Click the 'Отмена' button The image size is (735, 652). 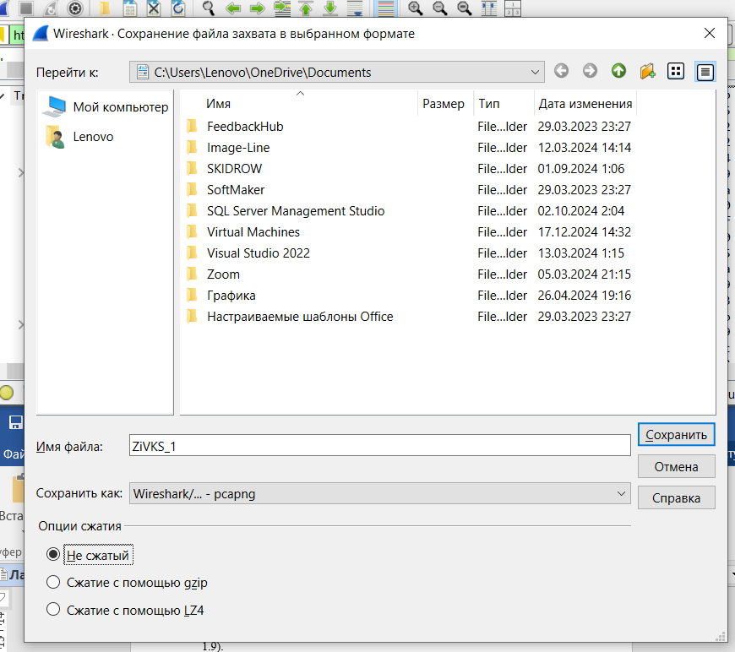(676, 466)
